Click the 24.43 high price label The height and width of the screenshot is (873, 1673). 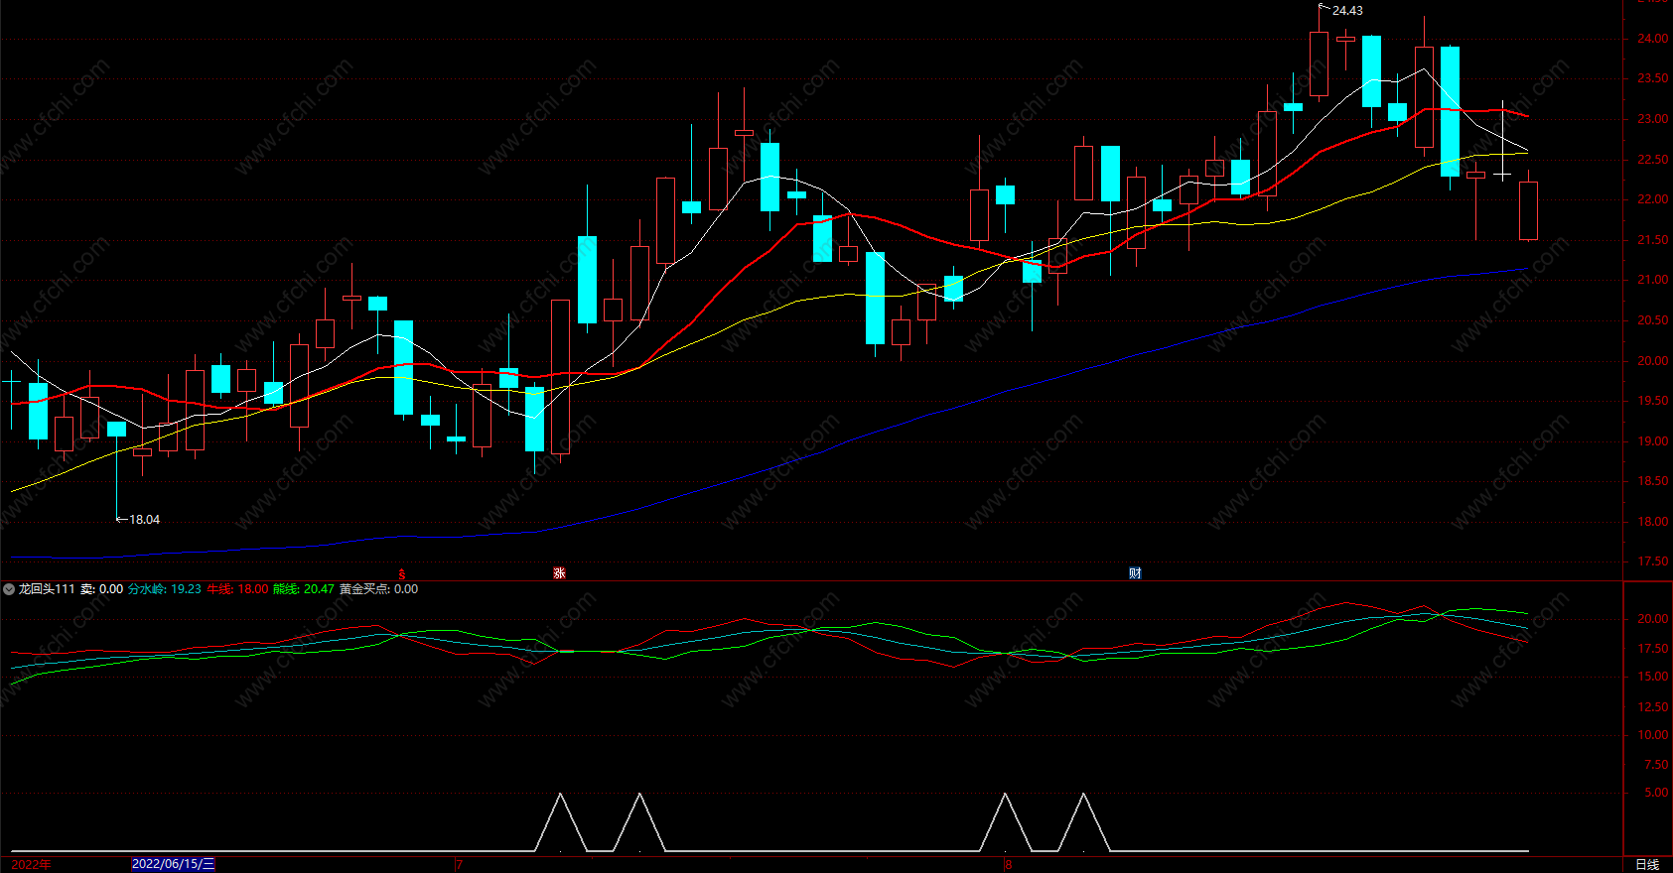point(1347,11)
